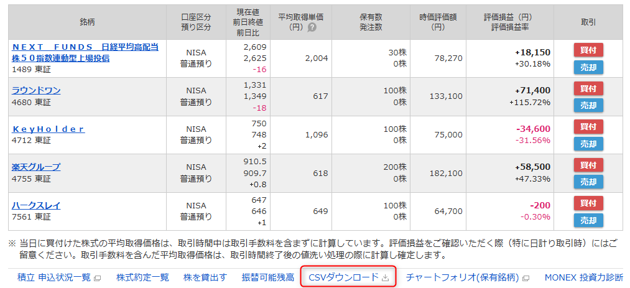Click the help icon beside 平均取得単価

click(x=312, y=27)
